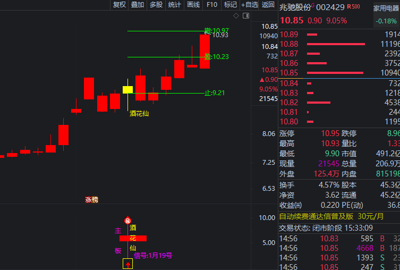The width and height of the screenshot is (400, 270).
Task: Select the 多股 multi-stock view
Action: click(x=156, y=5)
